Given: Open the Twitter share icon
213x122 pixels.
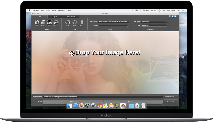Looking at the screenshot, I should click(175, 16).
